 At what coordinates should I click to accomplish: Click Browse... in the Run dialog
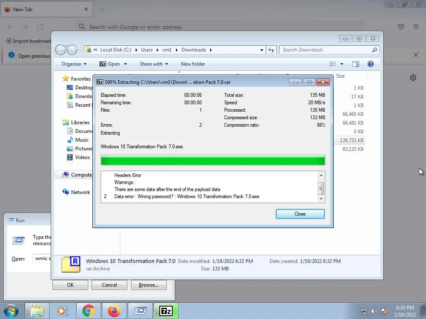149,285
